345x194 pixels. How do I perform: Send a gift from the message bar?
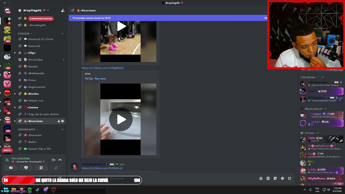coord(261,178)
